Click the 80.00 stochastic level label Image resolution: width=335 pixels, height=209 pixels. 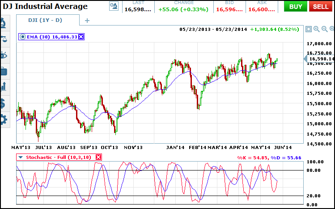pos(314,171)
